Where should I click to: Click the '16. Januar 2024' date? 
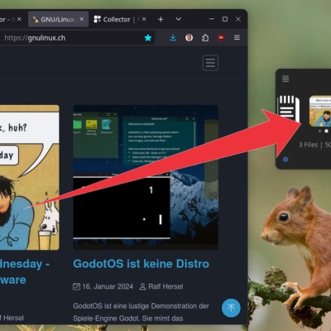click(108, 286)
